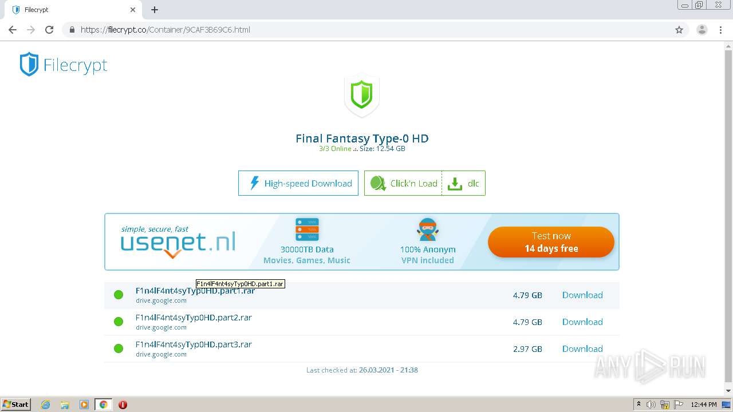Click the High-speed Download button
Screen dimensions: 733x412
(x=298, y=183)
